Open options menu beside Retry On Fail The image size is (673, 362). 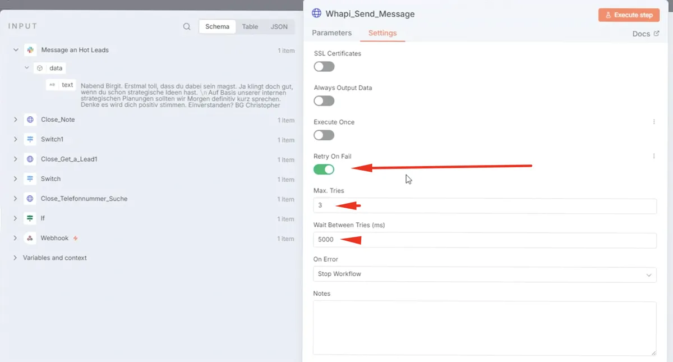click(654, 156)
